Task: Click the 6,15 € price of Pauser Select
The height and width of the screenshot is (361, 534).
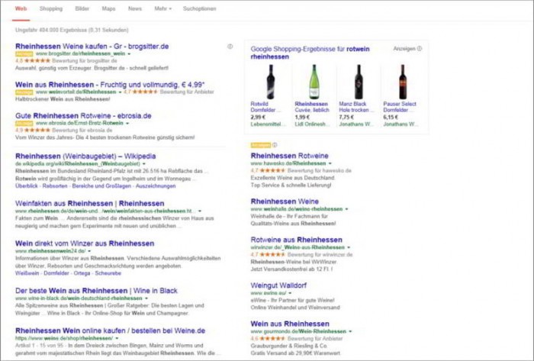Action: [391, 118]
